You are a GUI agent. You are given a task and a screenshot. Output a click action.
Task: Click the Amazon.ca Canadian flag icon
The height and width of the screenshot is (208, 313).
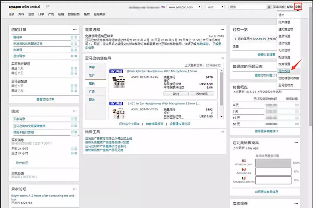[x=243, y=169]
